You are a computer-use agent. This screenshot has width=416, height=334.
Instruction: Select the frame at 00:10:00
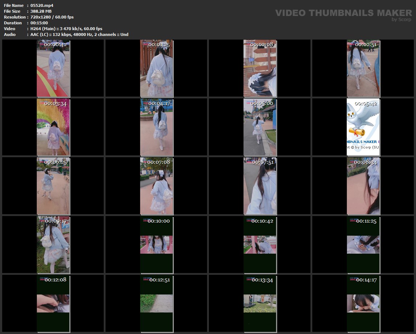click(157, 245)
